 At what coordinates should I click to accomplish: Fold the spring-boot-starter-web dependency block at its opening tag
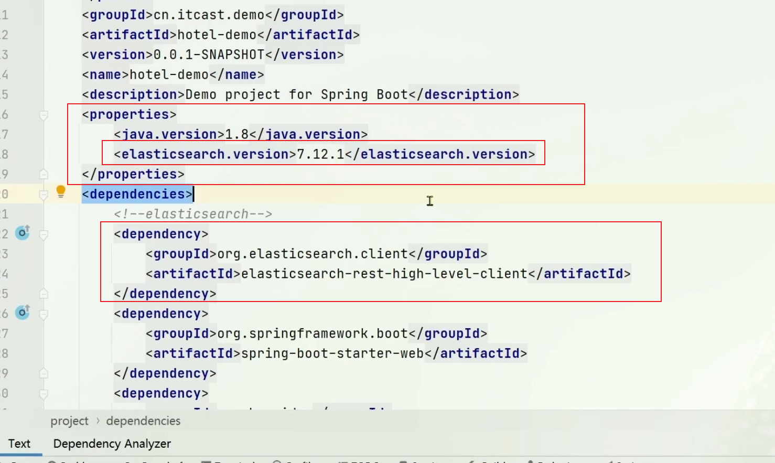[44, 314]
